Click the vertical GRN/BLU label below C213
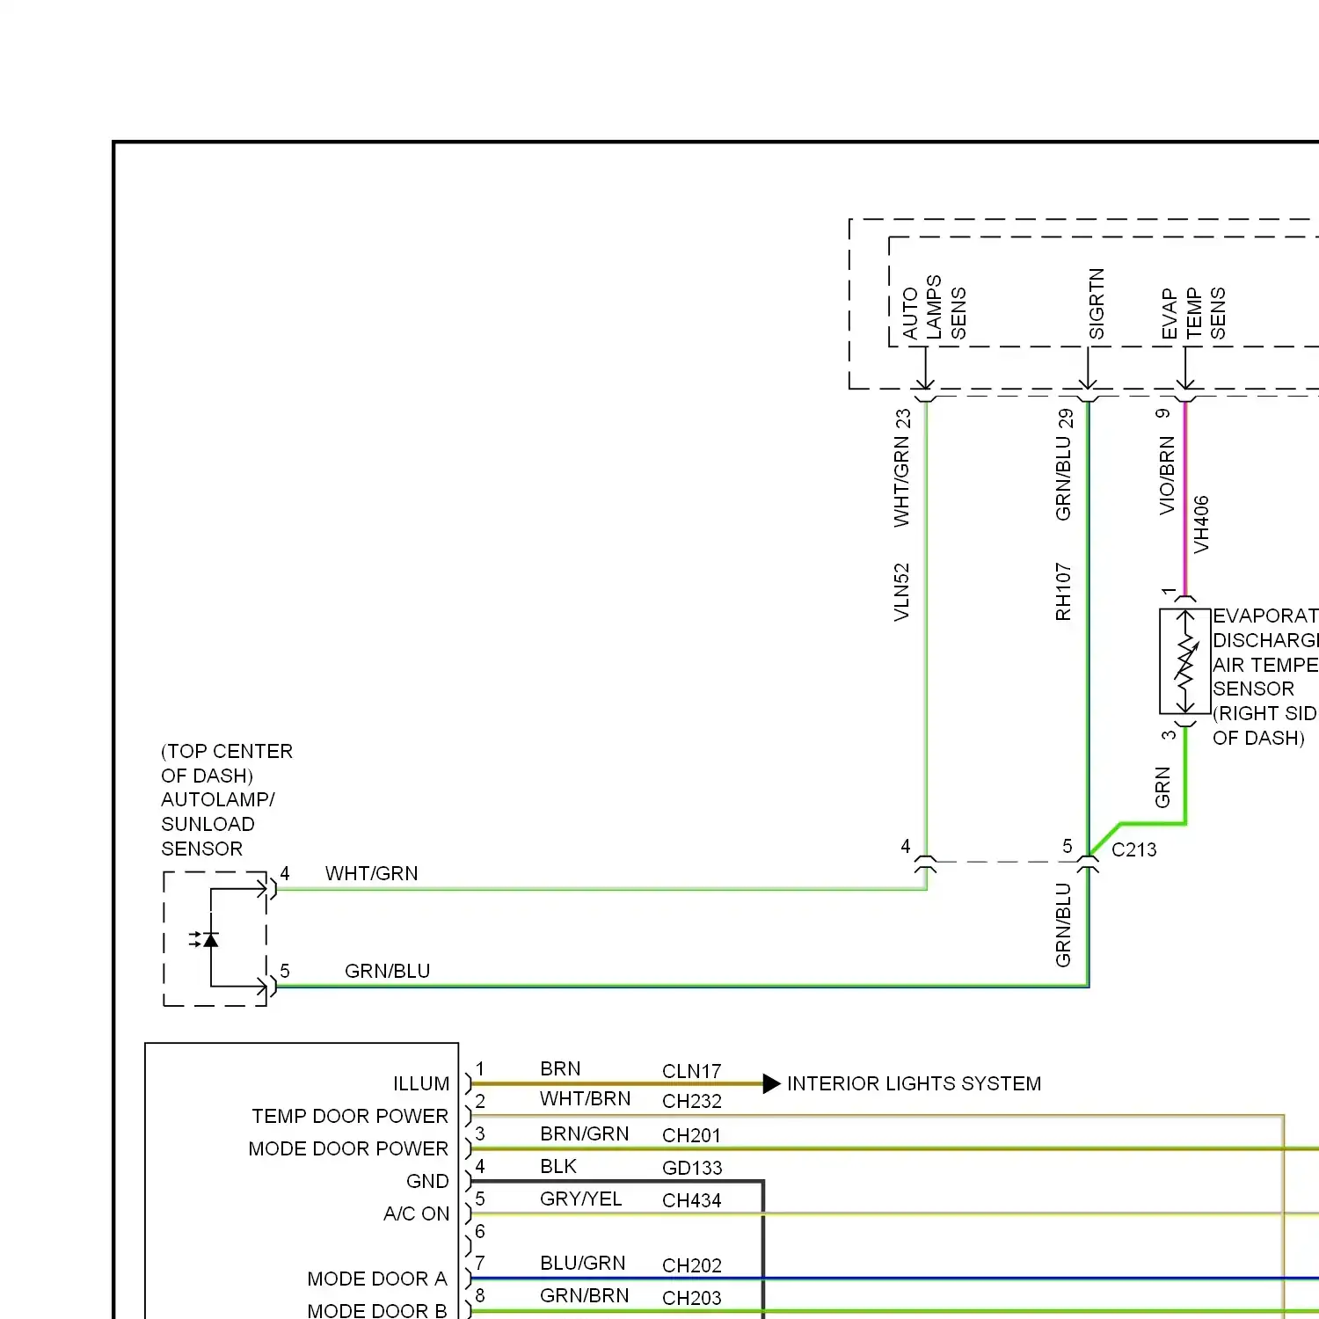 pyautogui.click(x=1063, y=924)
